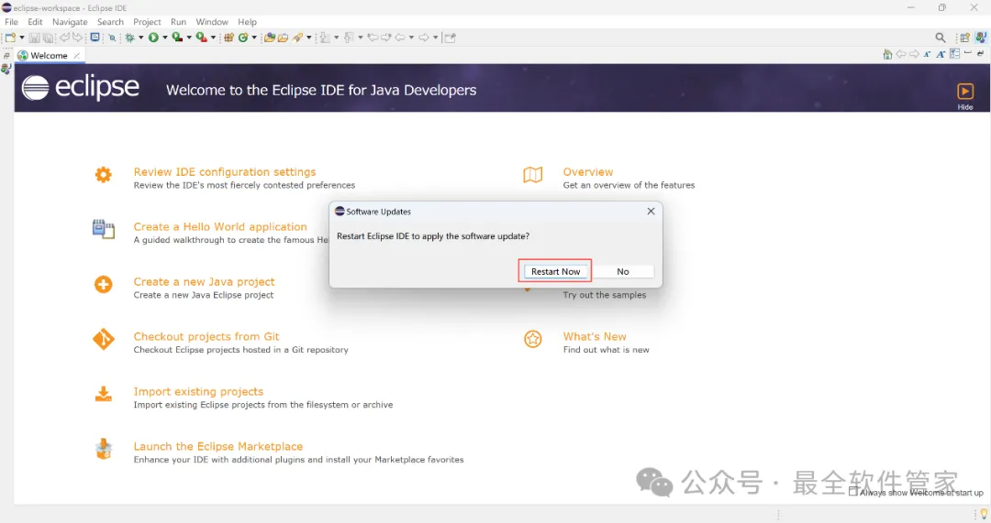Expand the External Tools dropdown arrow
This screenshot has height=523, width=991.
(213, 38)
